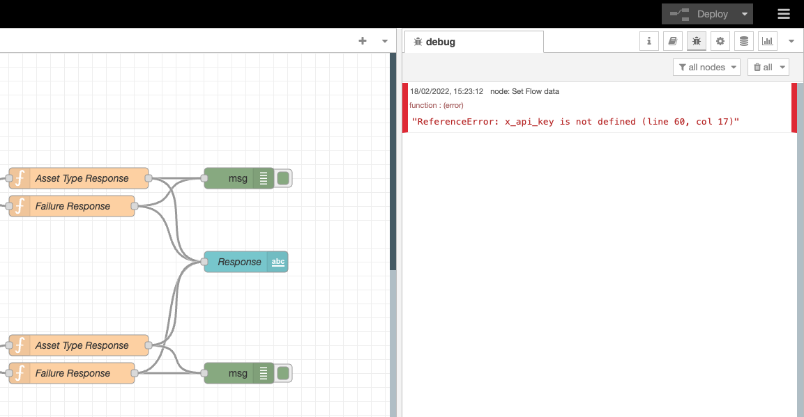This screenshot has width=804, height=417.
Task: Open clear messages options arrow
Action: [x=782, y=67]
